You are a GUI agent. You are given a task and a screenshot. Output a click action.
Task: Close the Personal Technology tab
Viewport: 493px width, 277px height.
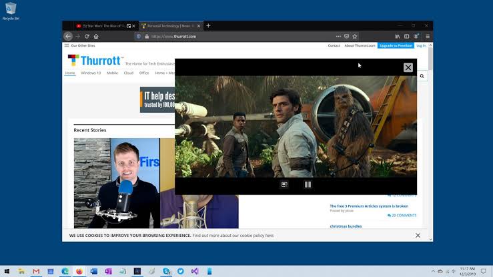[x=199, y=26]
